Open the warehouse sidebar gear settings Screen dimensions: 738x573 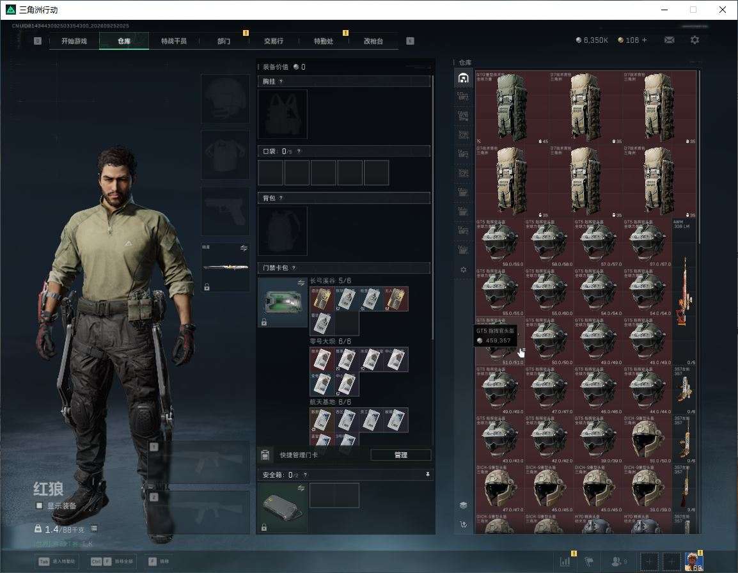(463, 270)
